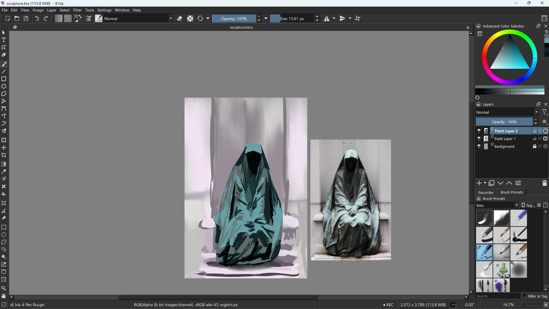This screenshot has height=309, width=549.
Task: Expand the add layer type arrow
Action: [485, 183]
